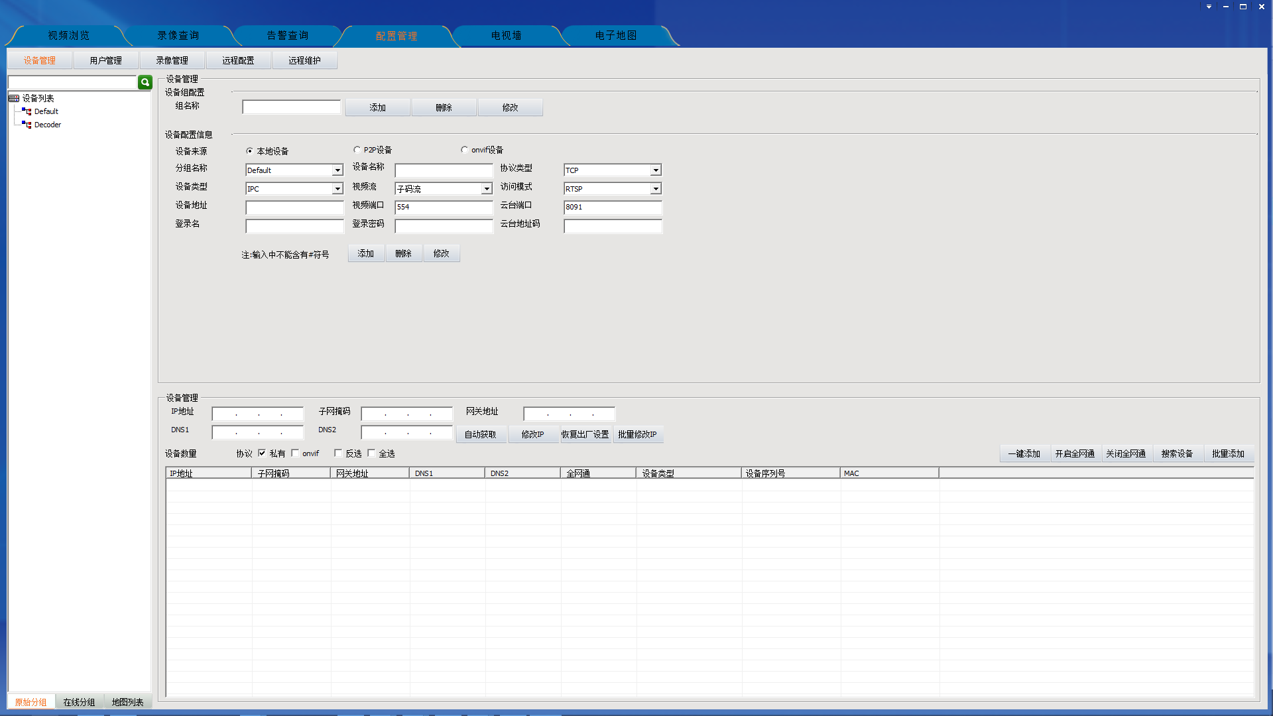Click the green search magnifier icon
This screenshot has height=716, width=1273.
145,82
